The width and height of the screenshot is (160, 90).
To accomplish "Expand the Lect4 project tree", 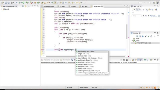I will pos(2,9).
